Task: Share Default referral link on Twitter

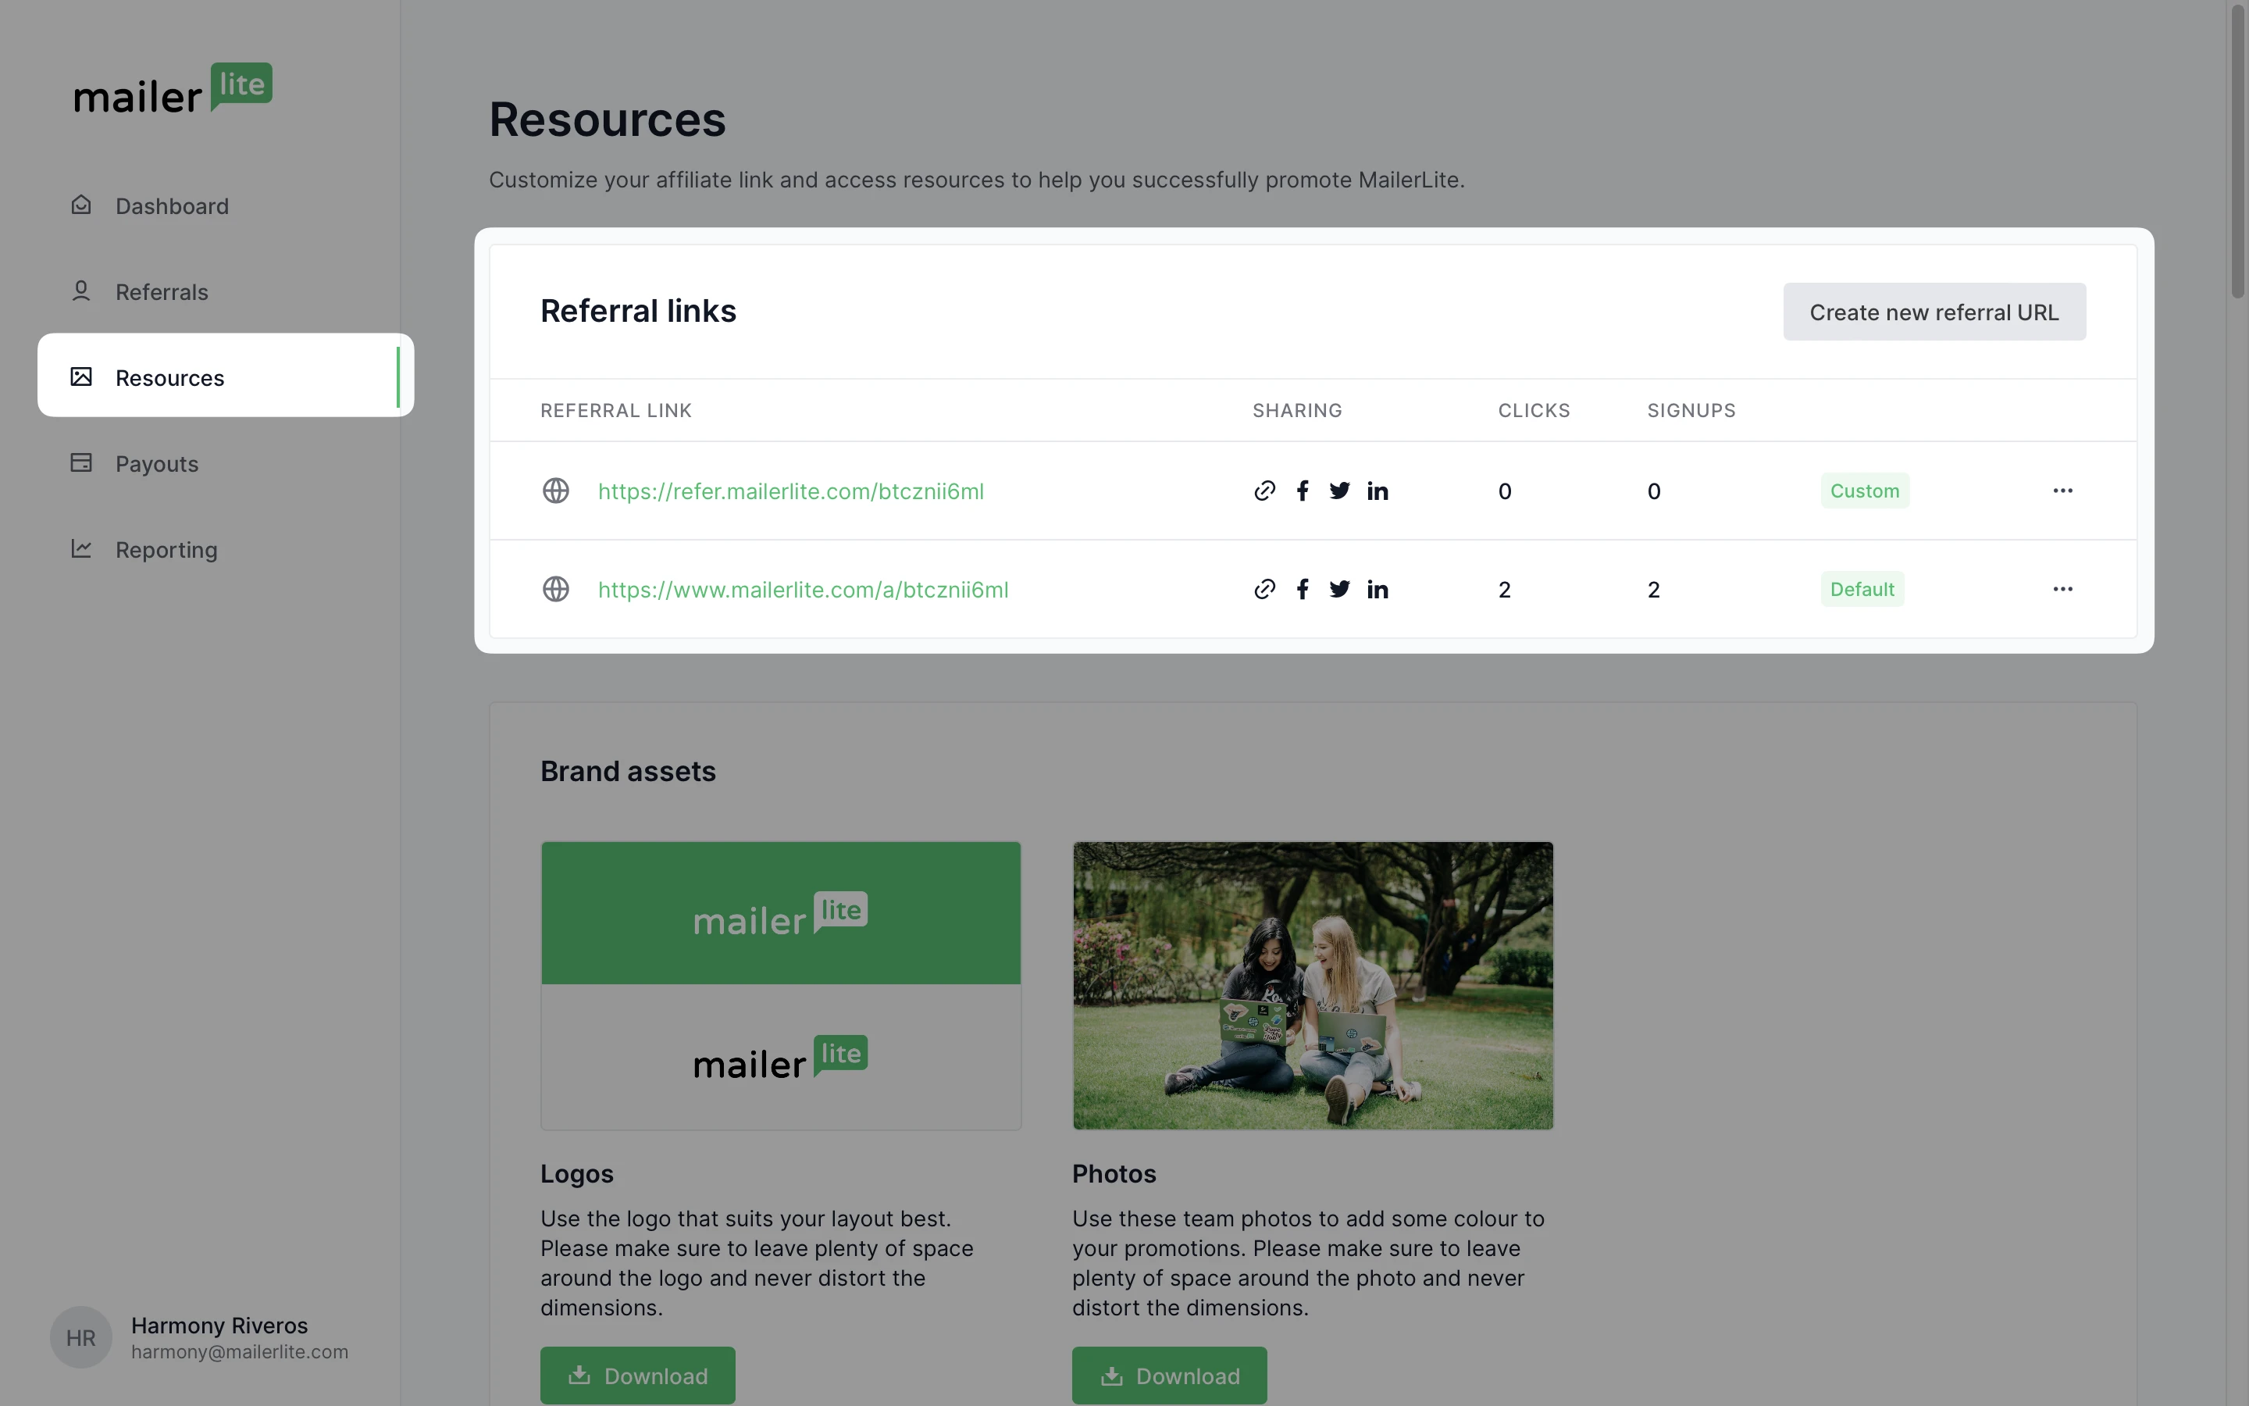Action: (x=1339, y=590)
